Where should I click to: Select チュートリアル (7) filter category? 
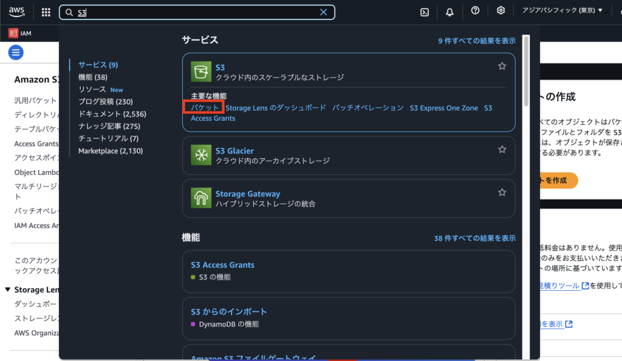[108, 139]
